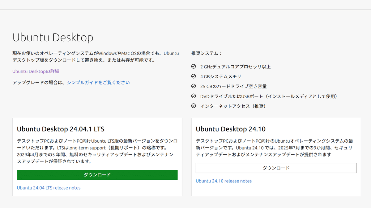Image resolution: width=371 pixels, height=208 pixels.
Task: Select the Ubuntu Desktop page heading
Action: (x=53, y=37)
